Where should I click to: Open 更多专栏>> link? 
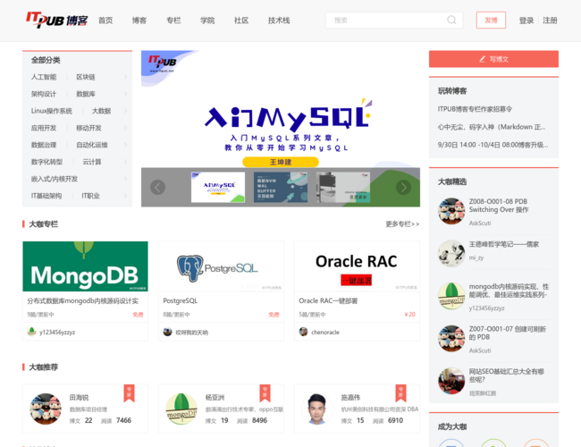tap(402, 223)
